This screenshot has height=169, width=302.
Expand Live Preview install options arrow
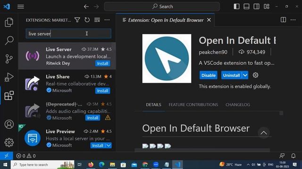(109, 146)
